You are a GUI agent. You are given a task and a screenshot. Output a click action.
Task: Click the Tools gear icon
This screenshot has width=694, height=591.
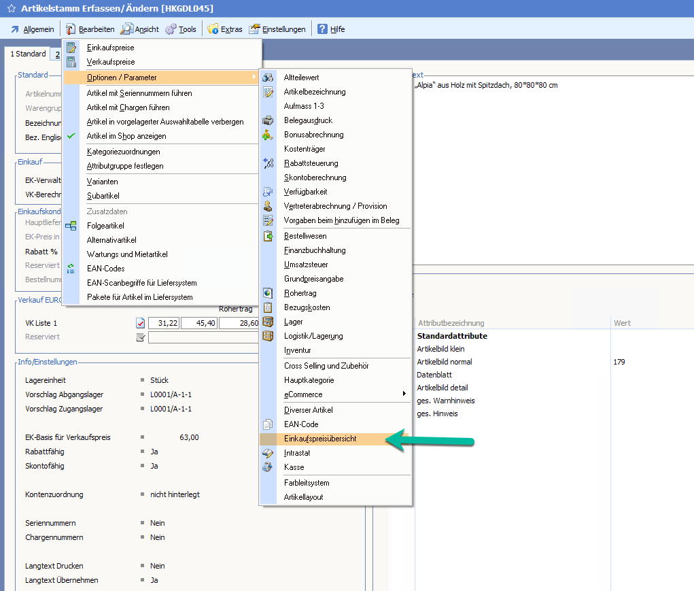pyautogui.click(x=171, y=29)
